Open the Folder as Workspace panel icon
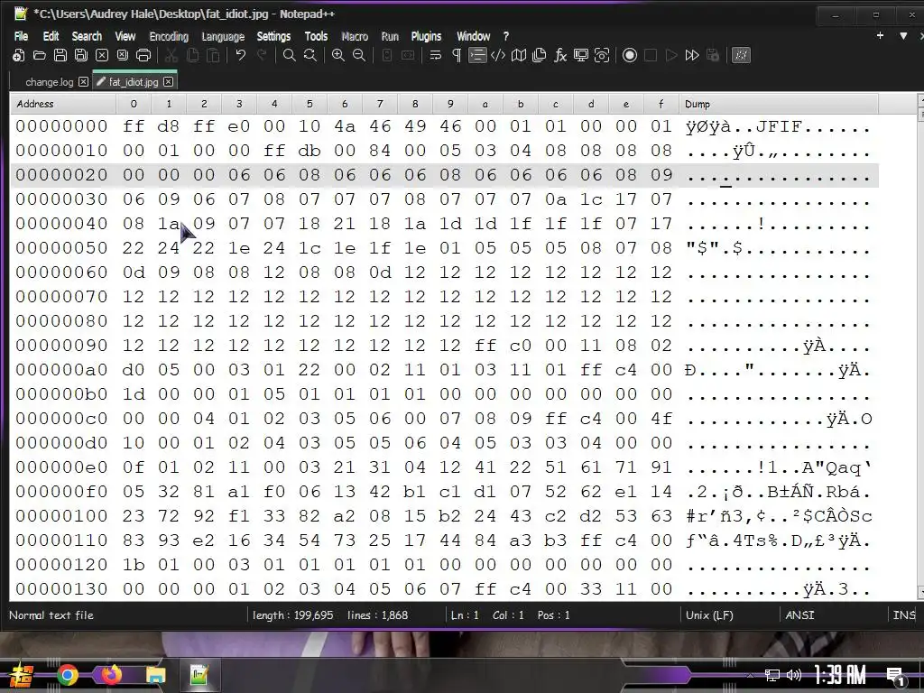924x693 pixels. (581, 55)
